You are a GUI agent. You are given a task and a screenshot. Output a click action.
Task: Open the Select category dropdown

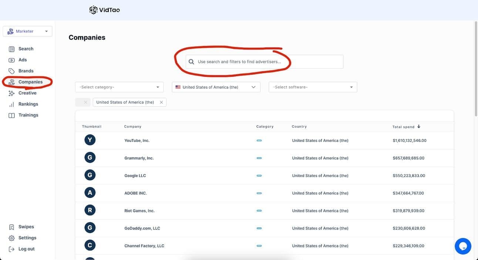[119, 87]
